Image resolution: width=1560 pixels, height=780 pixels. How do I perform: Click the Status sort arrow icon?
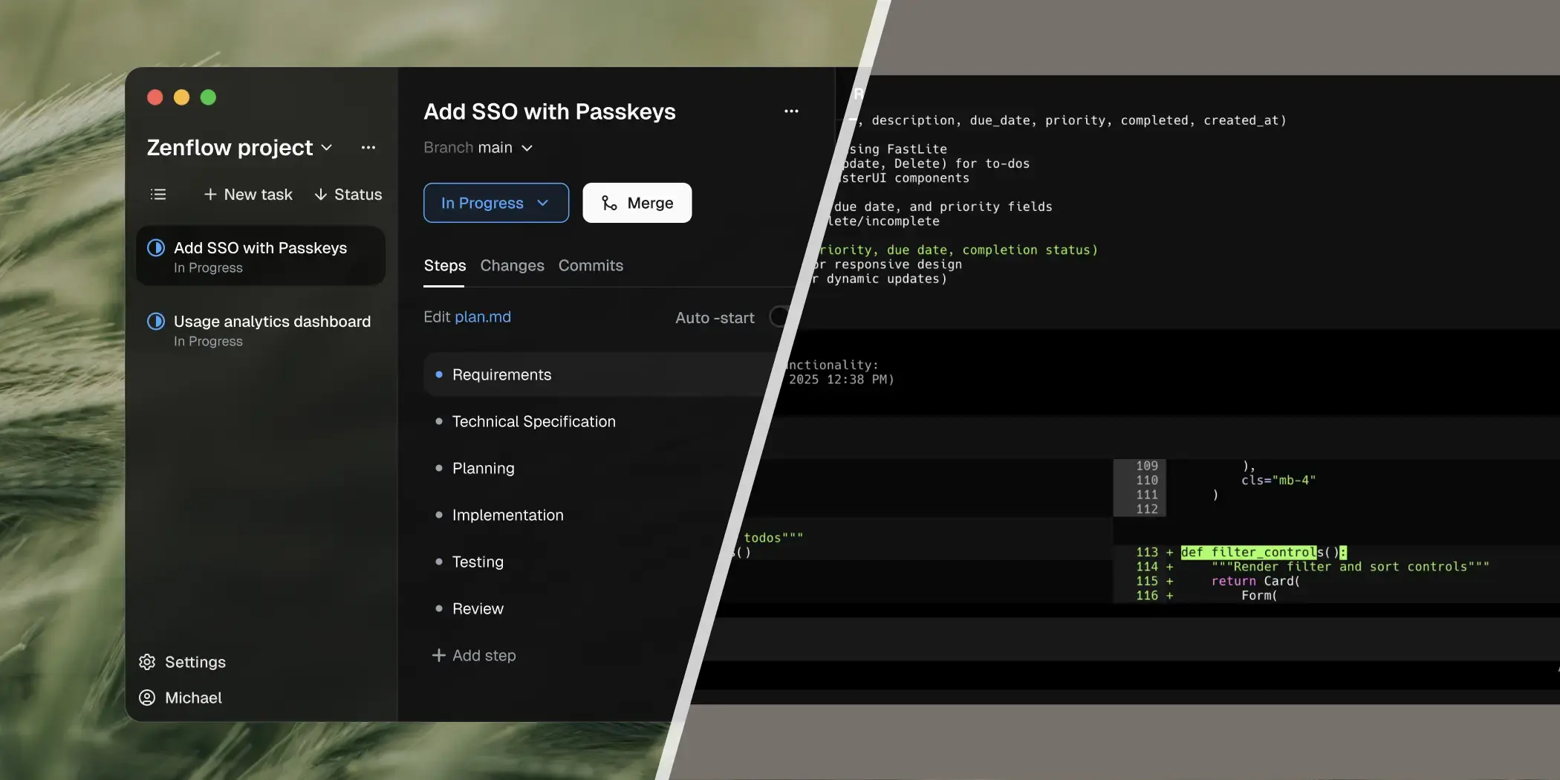tap(320, 194)
